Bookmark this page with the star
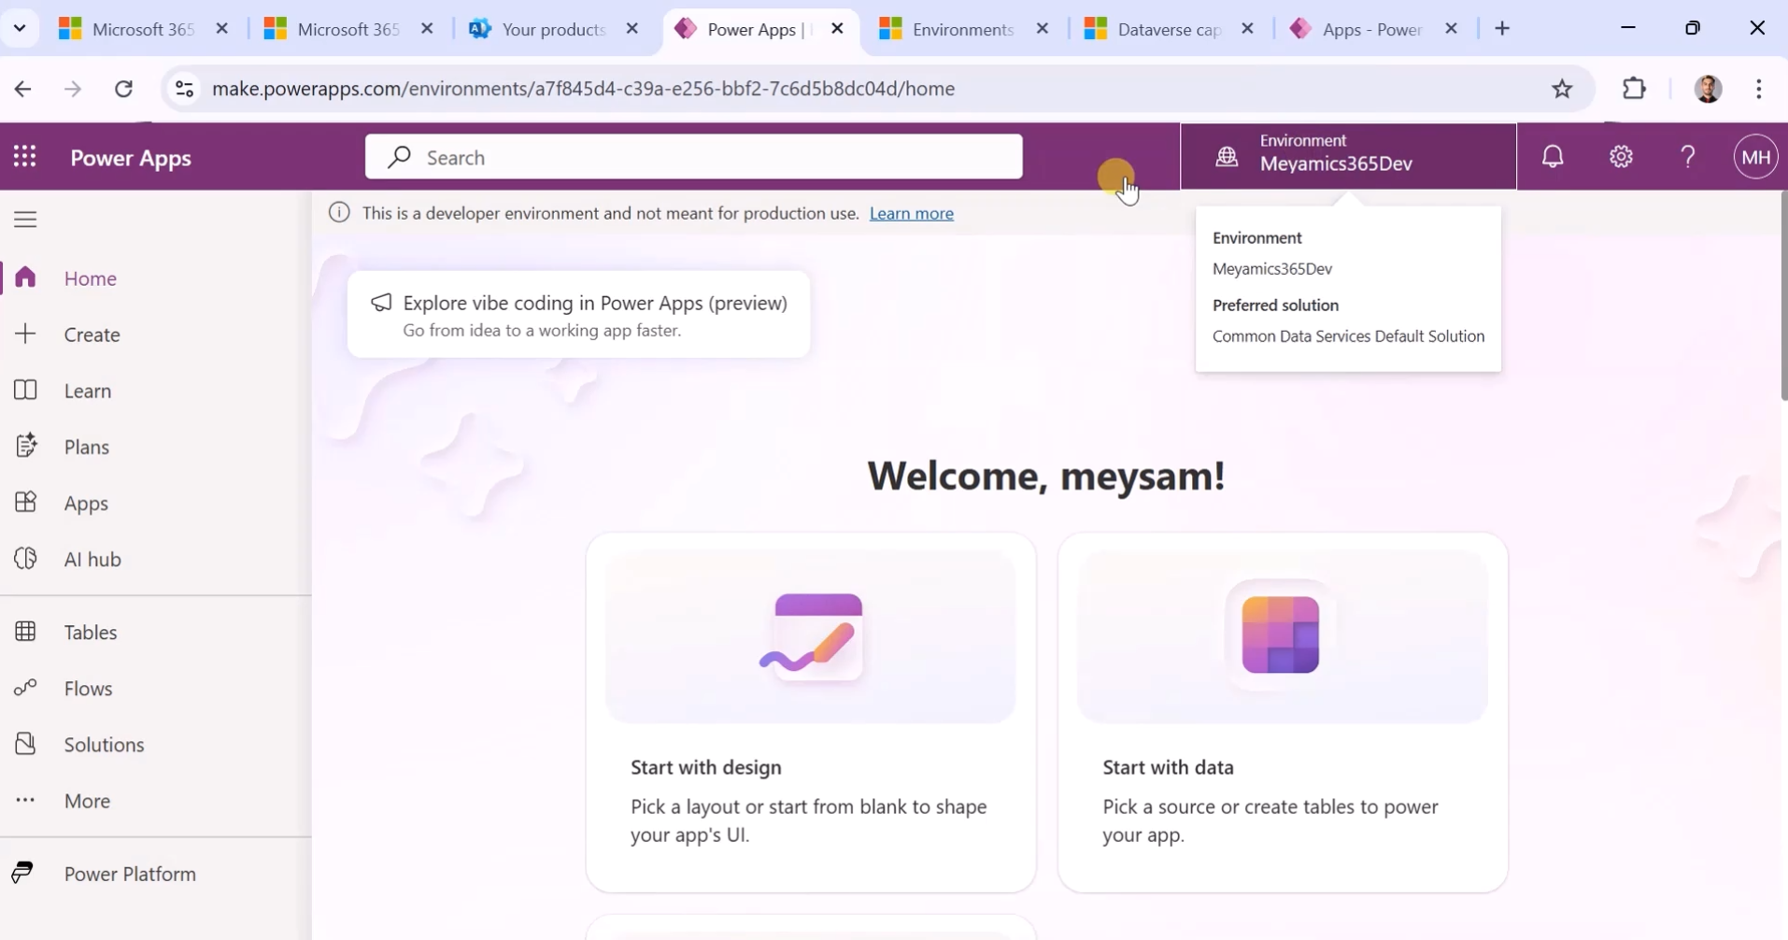 tap(1562, 89)
